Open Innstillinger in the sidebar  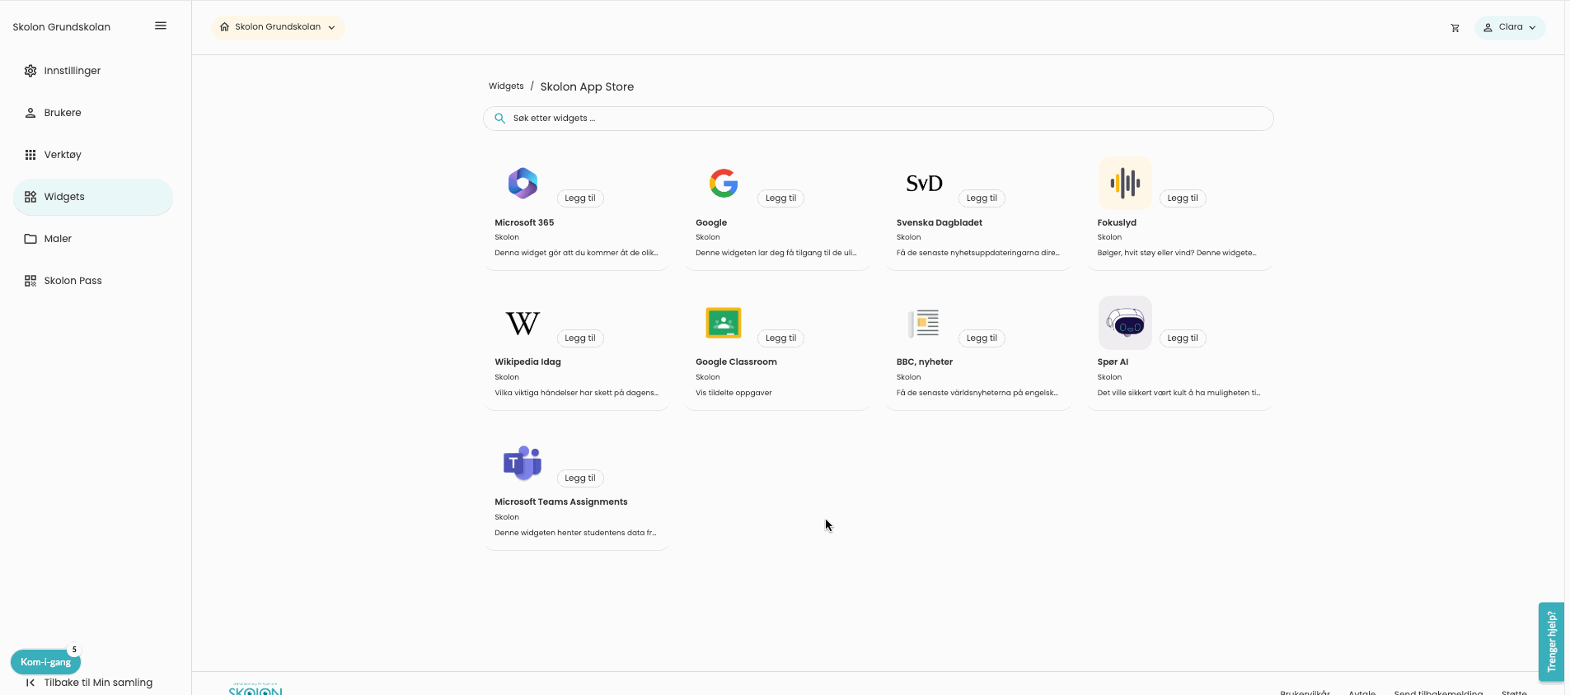[73, 71]
